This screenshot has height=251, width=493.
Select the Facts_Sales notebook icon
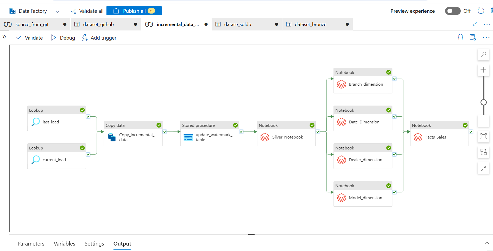(418, 137)
